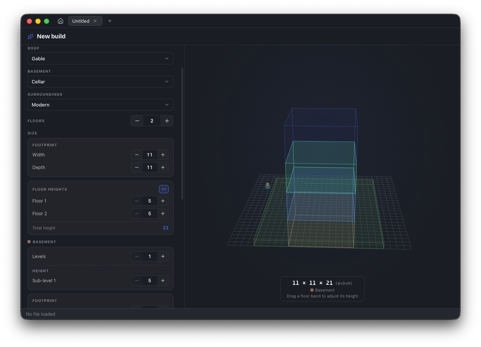Image resolution: width=481 pixels, height=347 pixels.
Task: Click the Basement legend swatch in overlay
Action: point(312,290)
